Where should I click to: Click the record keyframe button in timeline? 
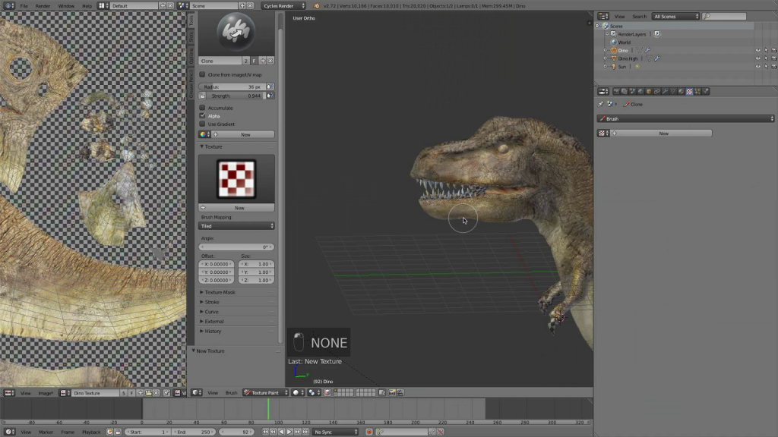pos(368,432)
